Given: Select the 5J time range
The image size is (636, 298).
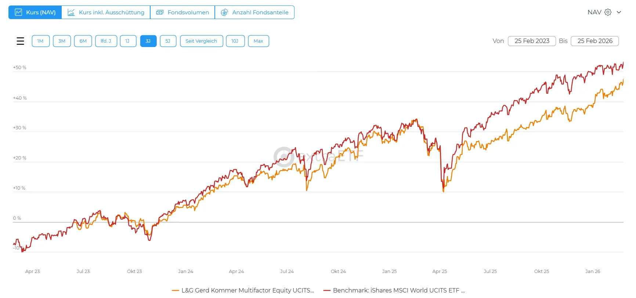Looking at the screenshot, I should tap(168, 41).
